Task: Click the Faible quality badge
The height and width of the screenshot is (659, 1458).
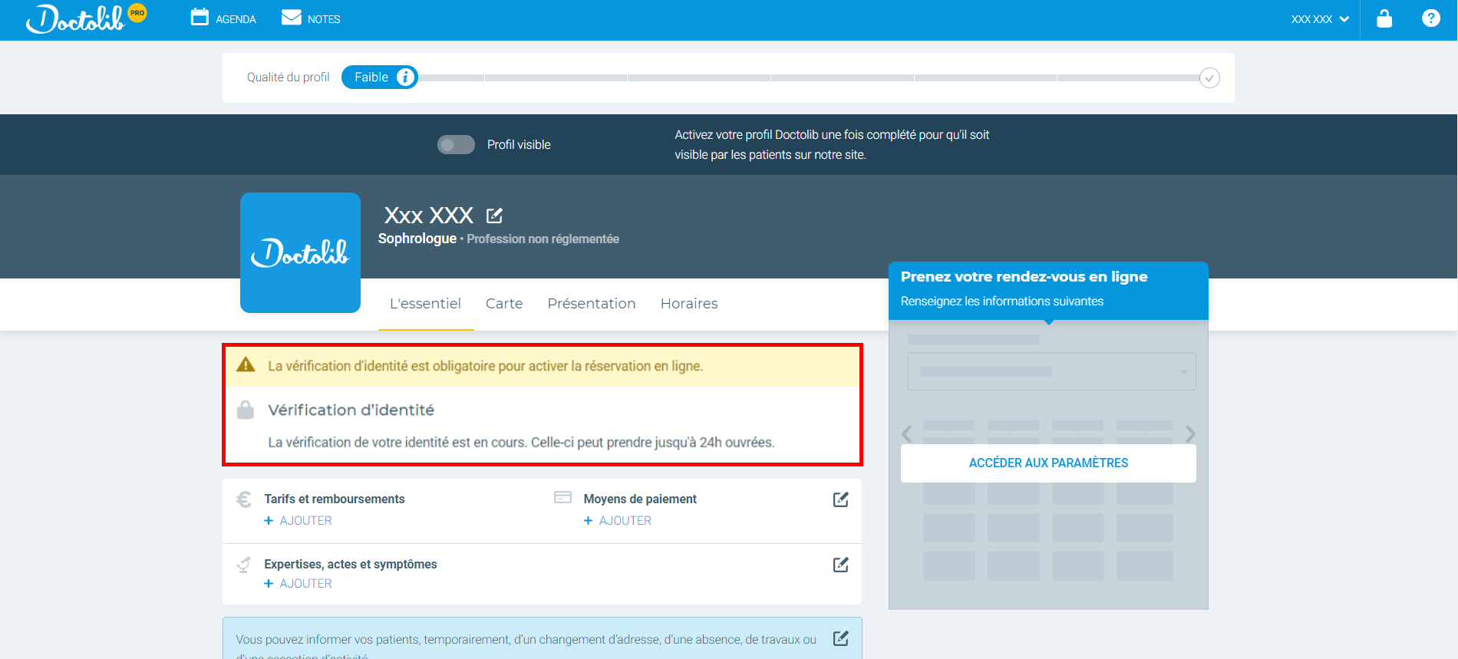Action: click(x=379, y=77)
